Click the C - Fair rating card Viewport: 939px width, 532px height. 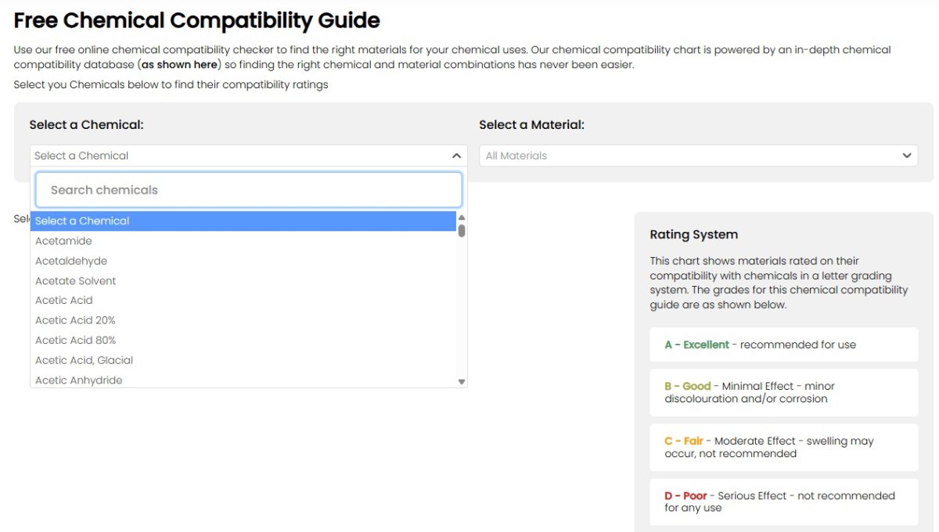783,447
